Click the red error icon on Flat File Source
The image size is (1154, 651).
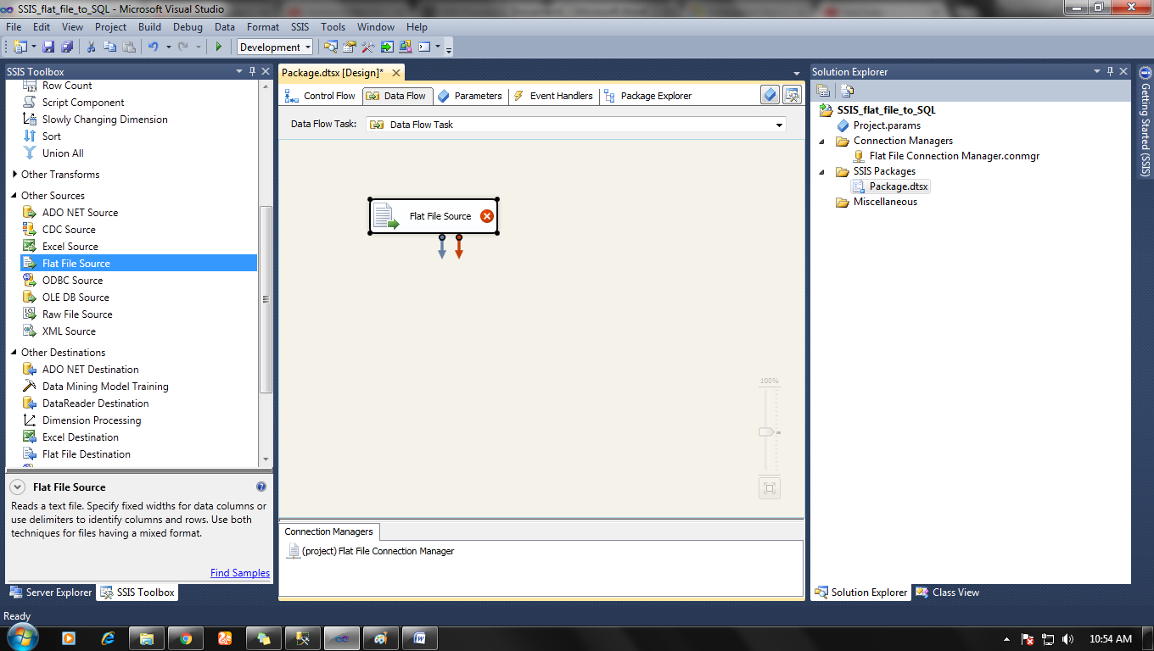[x=486, y=216]
